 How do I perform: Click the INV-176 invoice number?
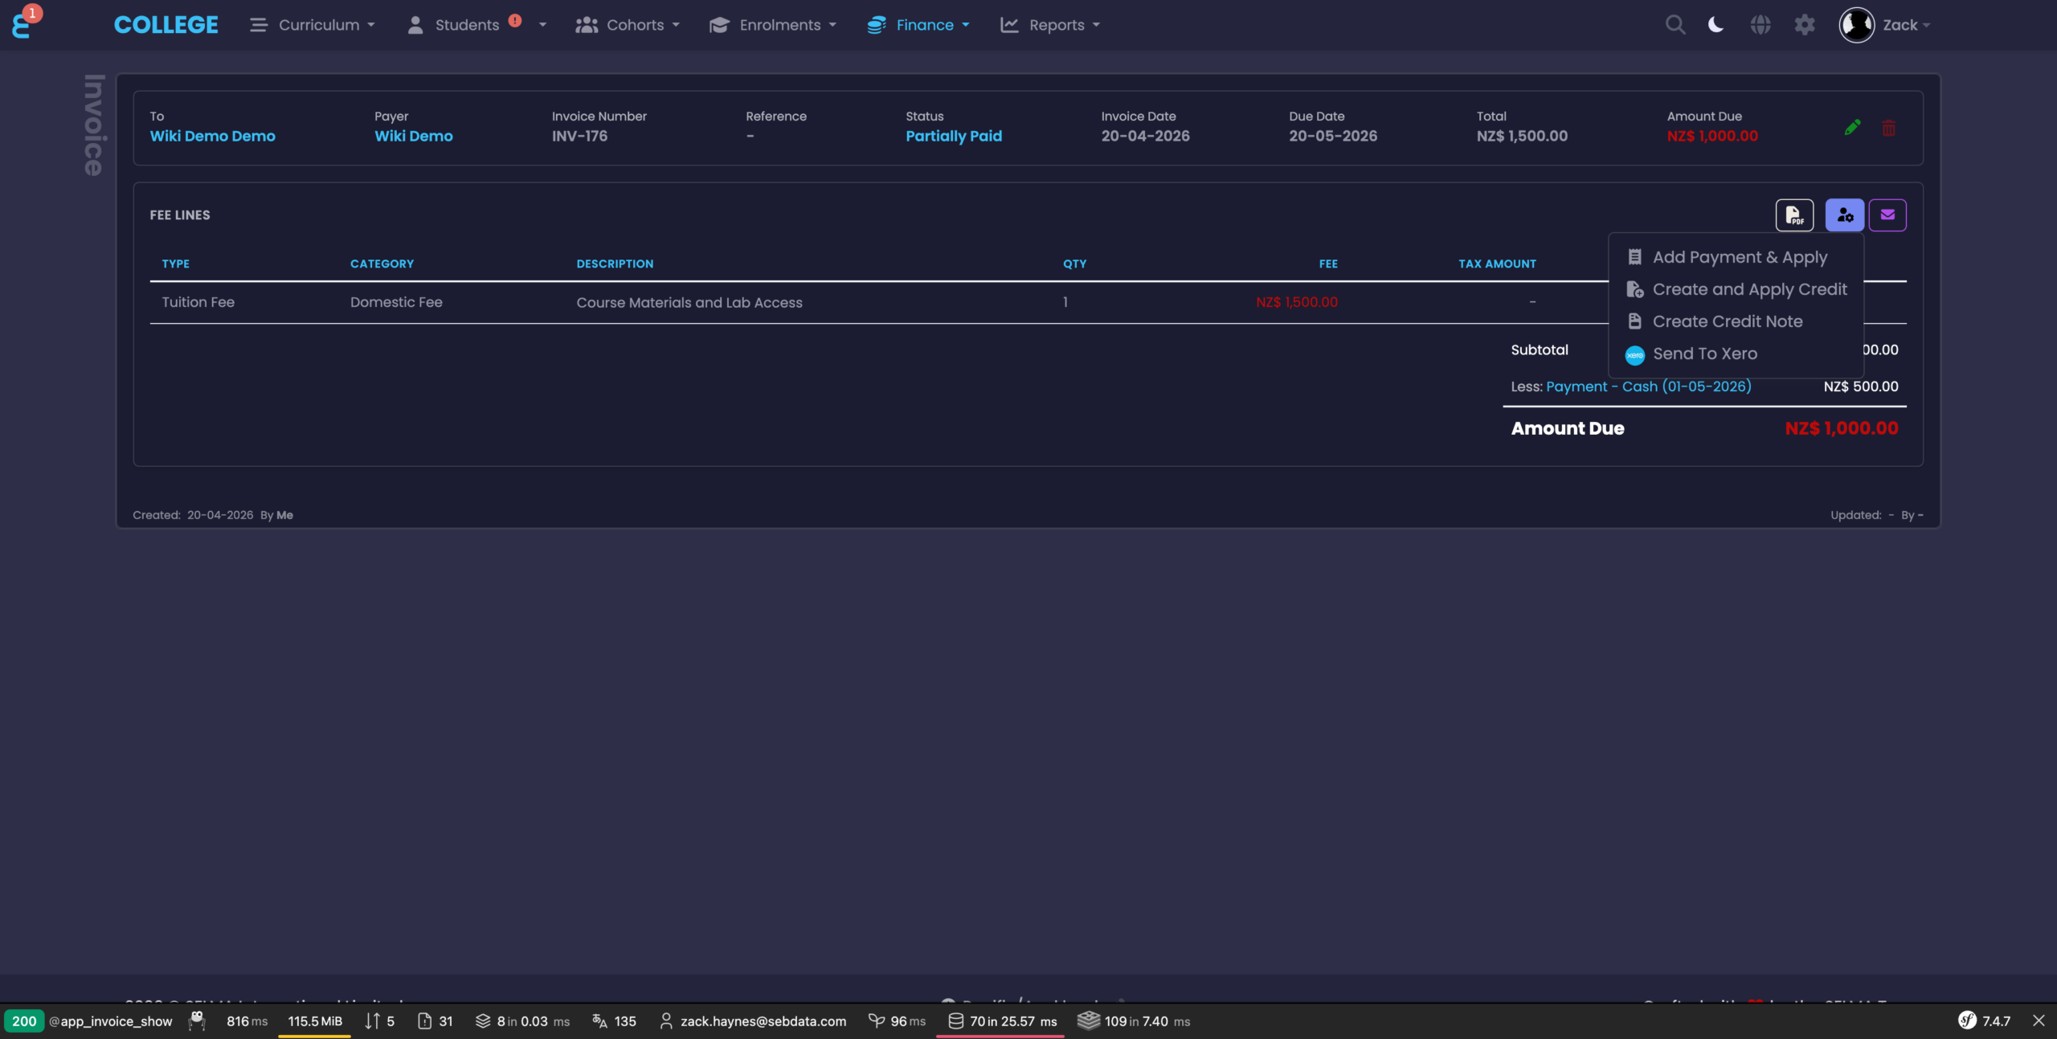[x=579, y=136]
